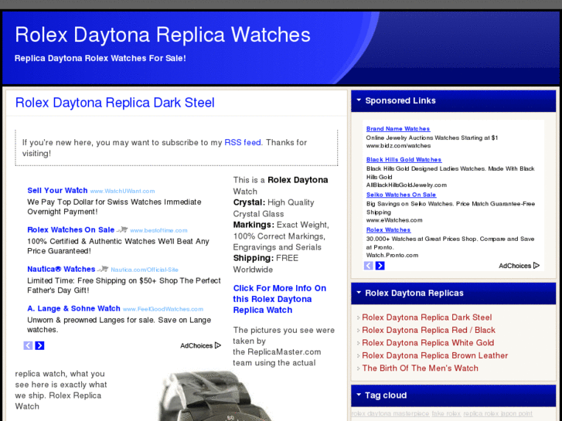562x421 pixels.
Task: Click www.eWatches.com URL text
Action: tap(394, 220)
